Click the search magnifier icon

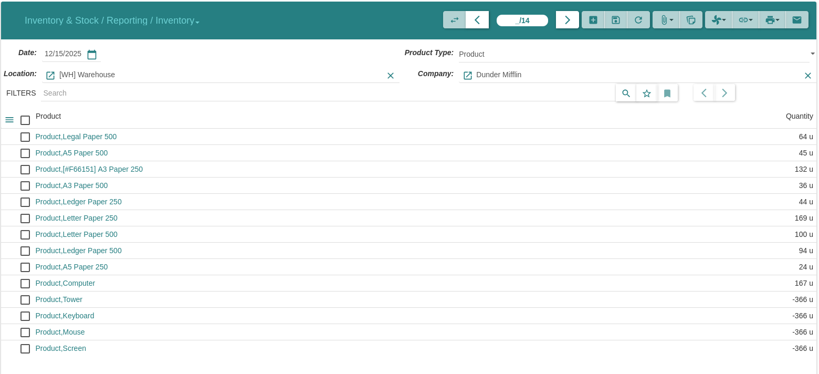pos(626,93)
